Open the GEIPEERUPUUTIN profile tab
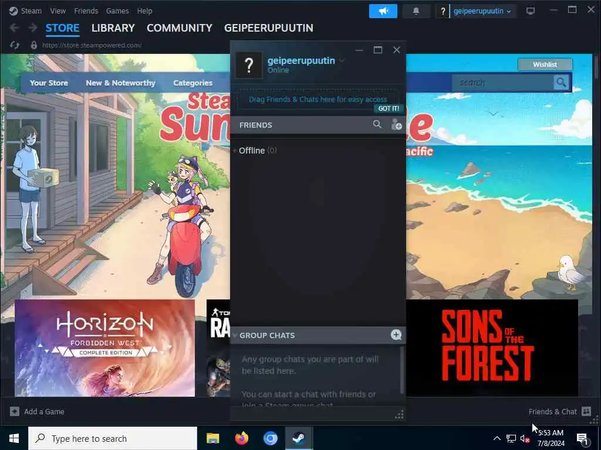This screenshot has width=601, height=450. pos(269,28)
